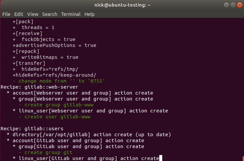Minimize the terminal window
Viewport: 244px width, 161px height.
click(x=226, y=5)
